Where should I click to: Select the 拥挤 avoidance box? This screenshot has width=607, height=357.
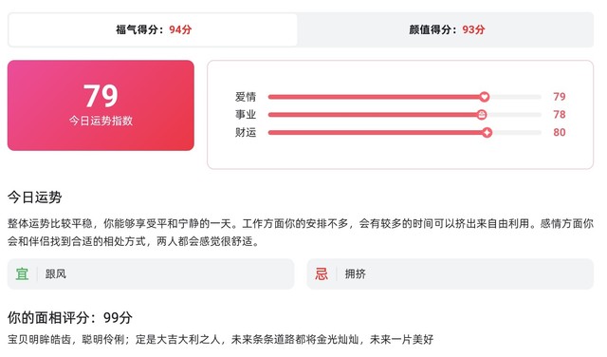click(450, 274)
